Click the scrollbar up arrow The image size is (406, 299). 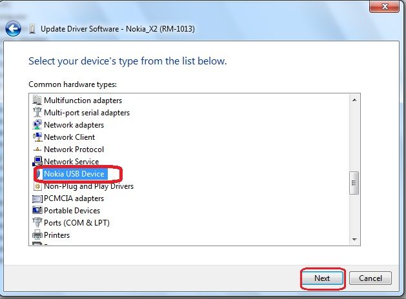pyautogui.click(x=354, y=100)
